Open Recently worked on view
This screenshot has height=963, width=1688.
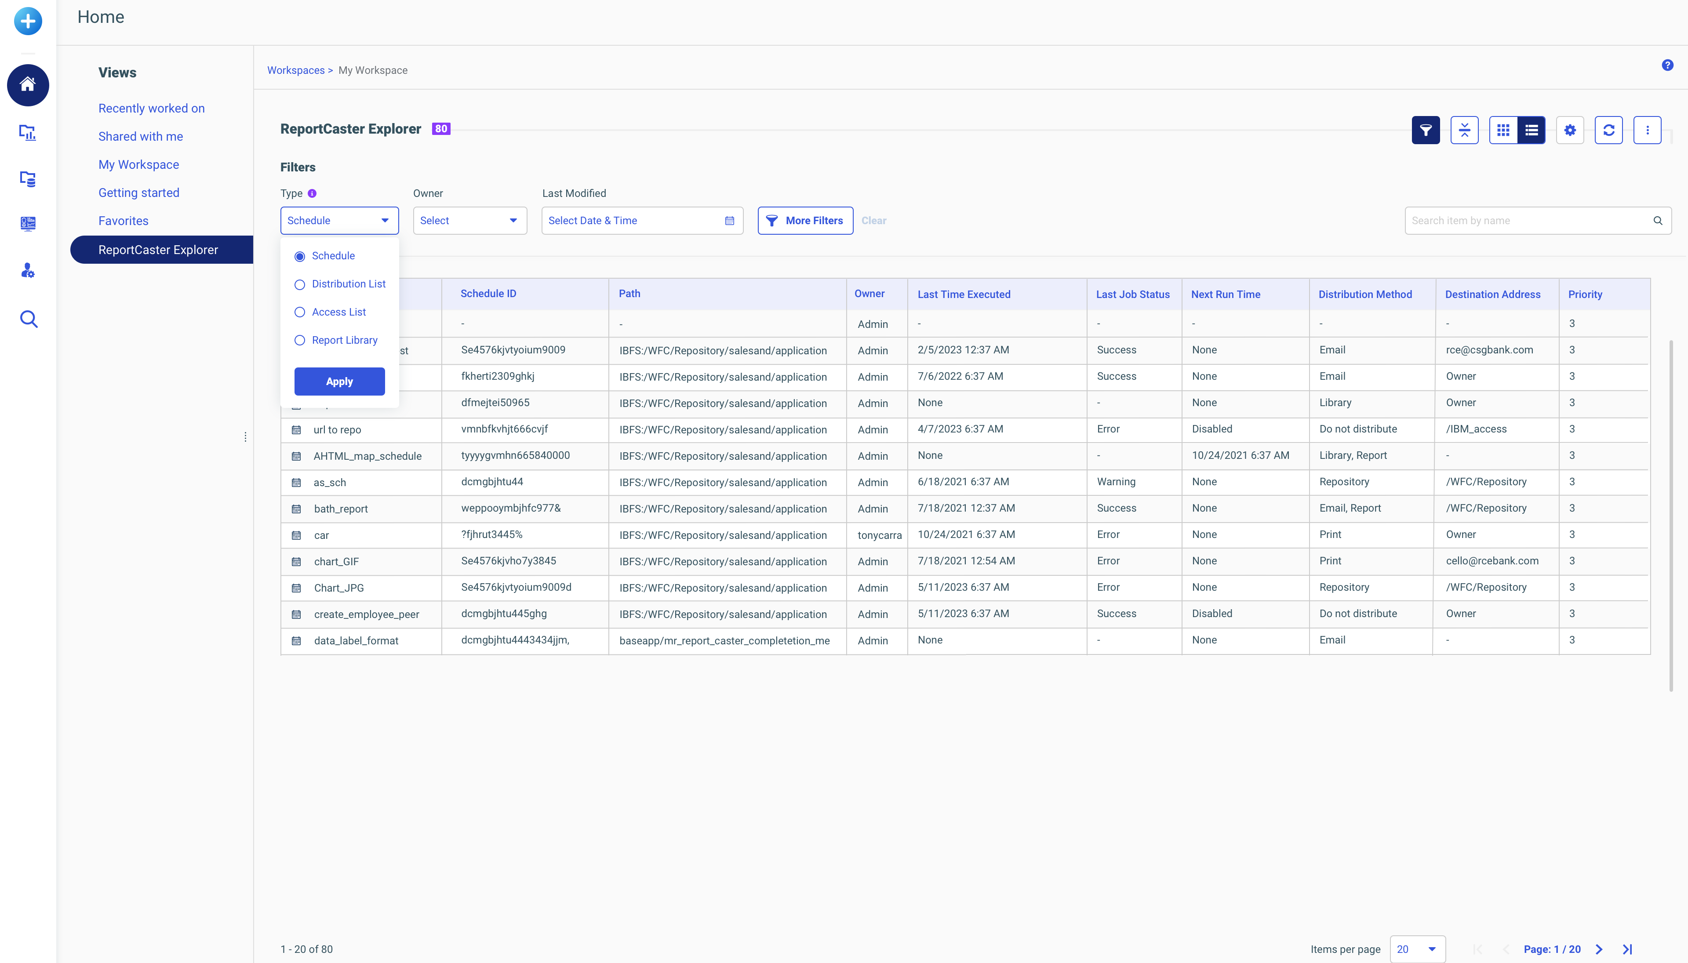(x=152, y=109)
